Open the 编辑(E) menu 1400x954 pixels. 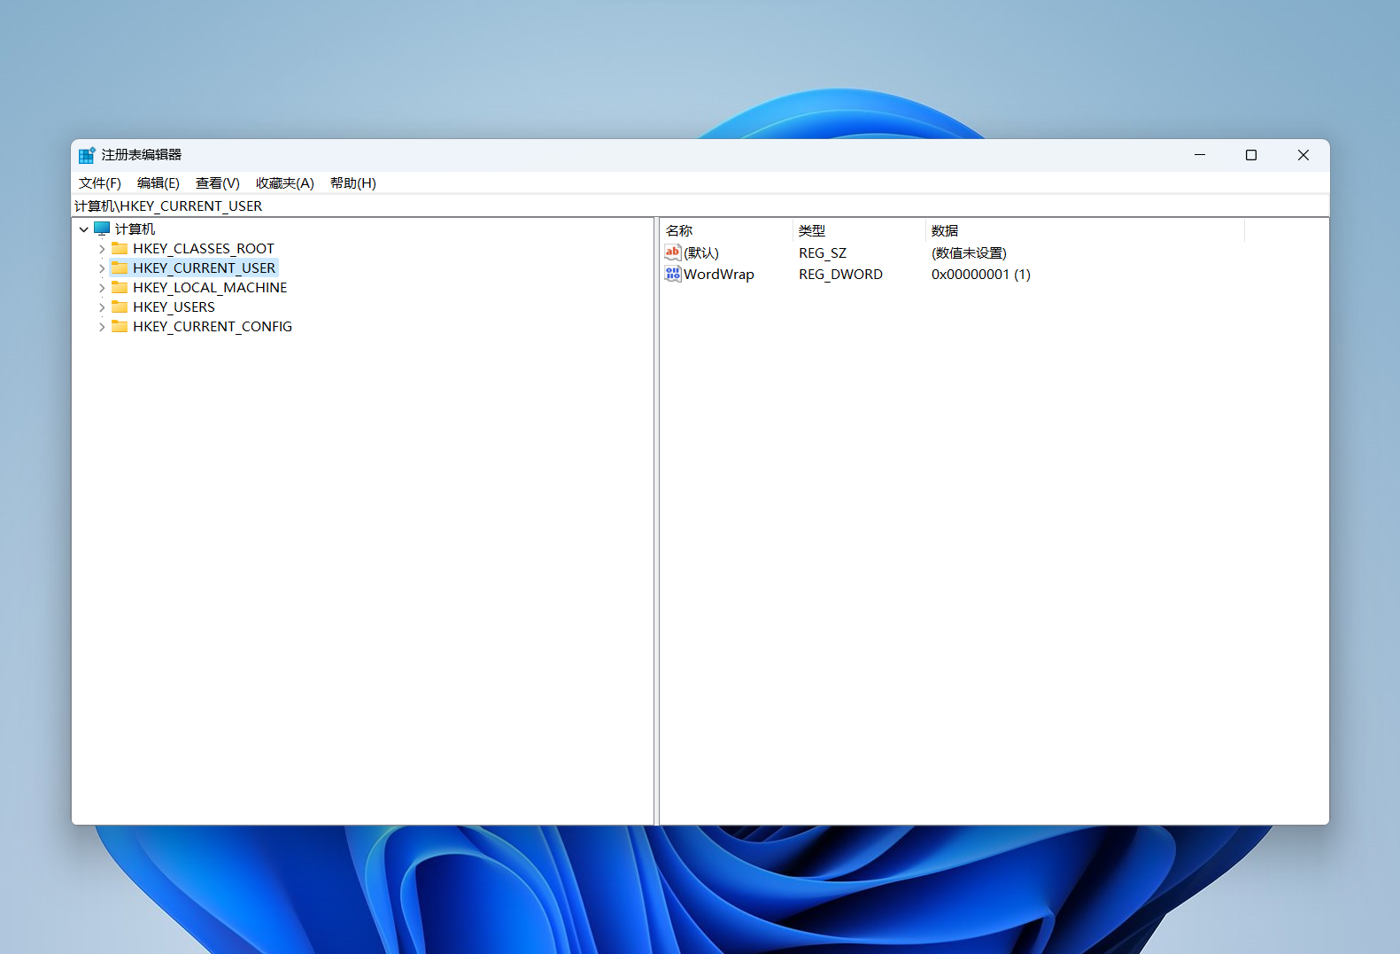point(159,182)
